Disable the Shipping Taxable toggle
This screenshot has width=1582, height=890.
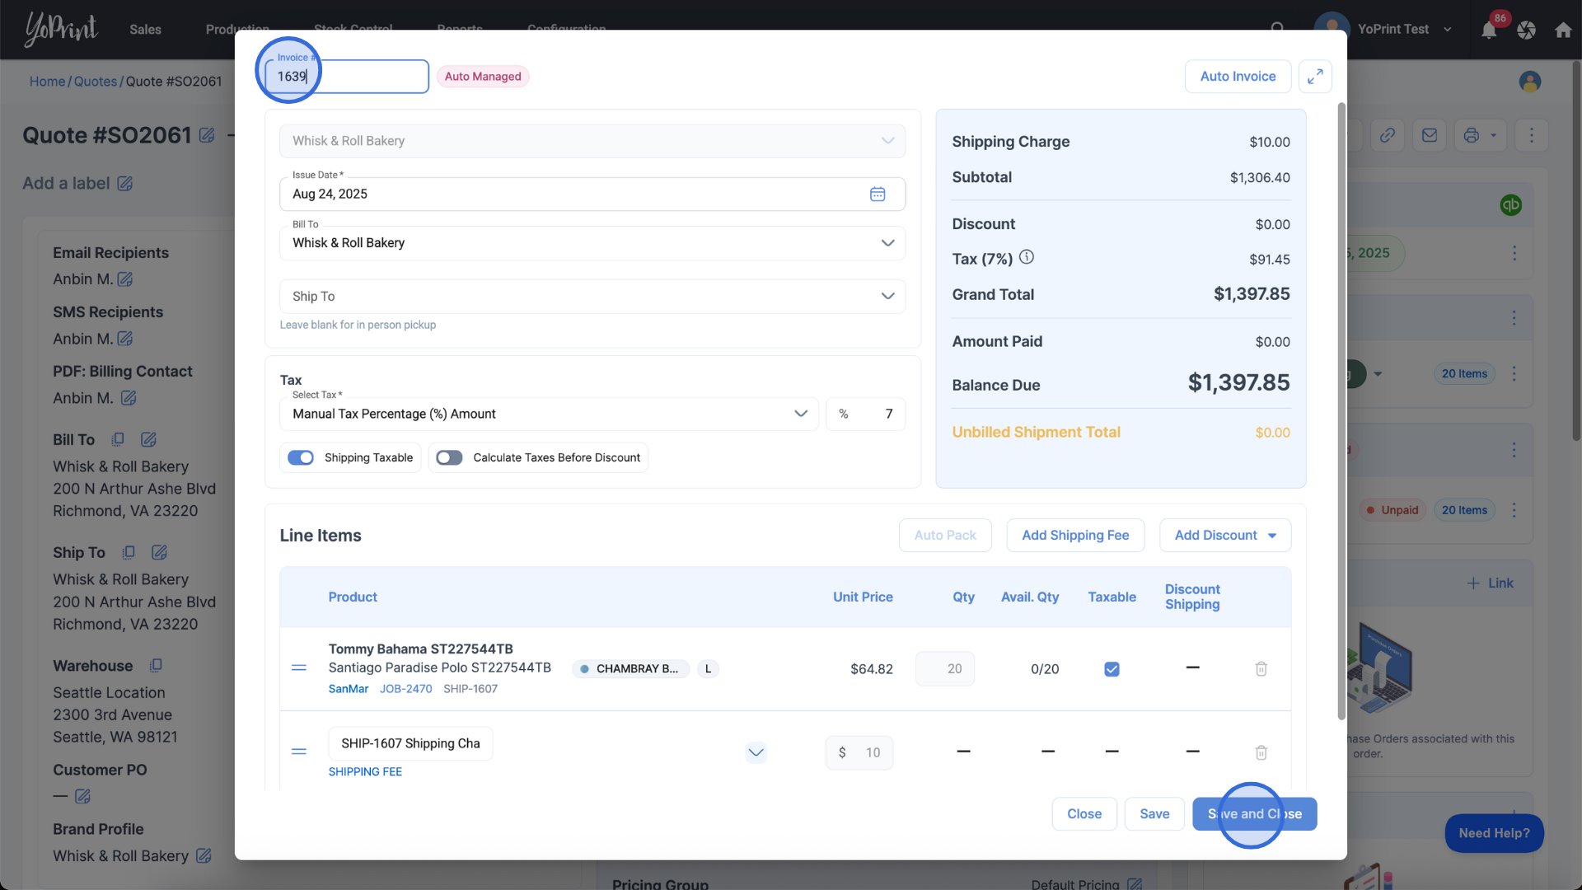(301, 458)
